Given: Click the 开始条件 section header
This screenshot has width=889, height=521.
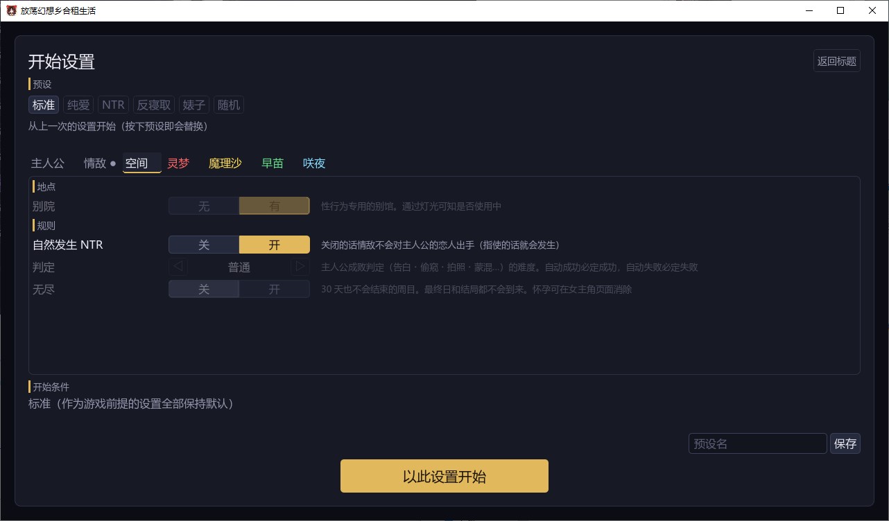Looking at the screenshot, I should pyautogui.click(x=51, y=387).
